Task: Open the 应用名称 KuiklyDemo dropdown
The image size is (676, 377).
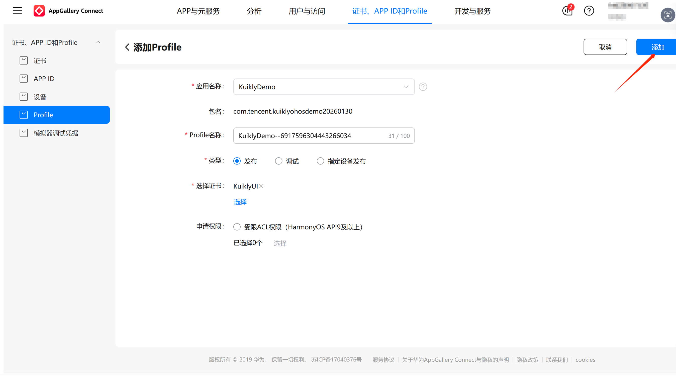Action: tap(324, 87)
